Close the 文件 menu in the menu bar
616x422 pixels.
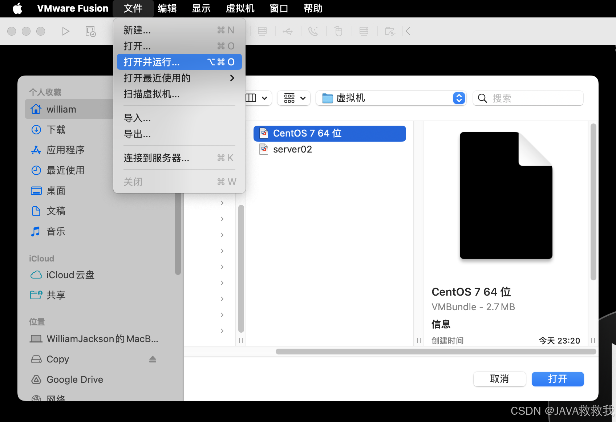tap(133, 8)
